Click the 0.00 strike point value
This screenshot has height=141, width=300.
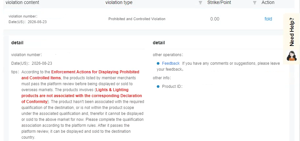pyautogui.click(x=215, y=19)
